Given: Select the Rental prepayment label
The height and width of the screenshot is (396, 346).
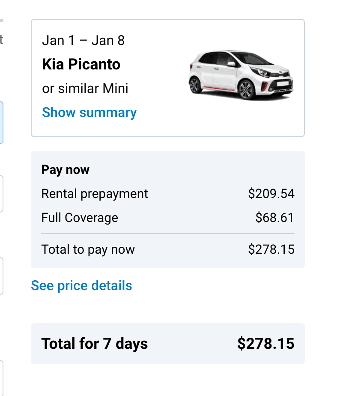Looking at the screenshot, I should coord(95,194).
